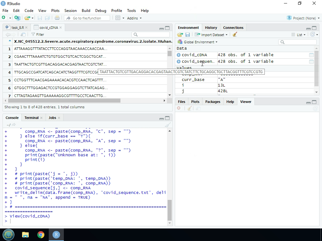Click the Open file folder icon in main toolbar
322x241 pixels.
pyautogui.click(x=27, y=18)
